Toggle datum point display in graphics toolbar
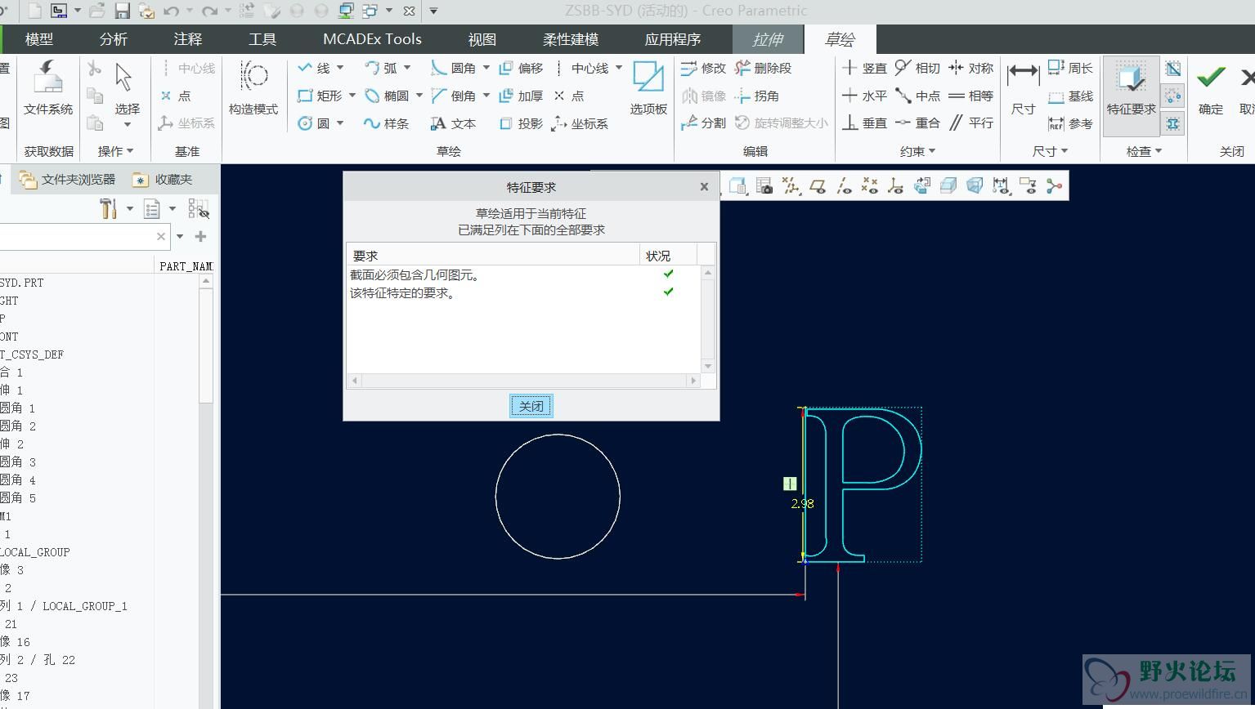This screenshot has height=709, width=1255. [x=869, y=186]
